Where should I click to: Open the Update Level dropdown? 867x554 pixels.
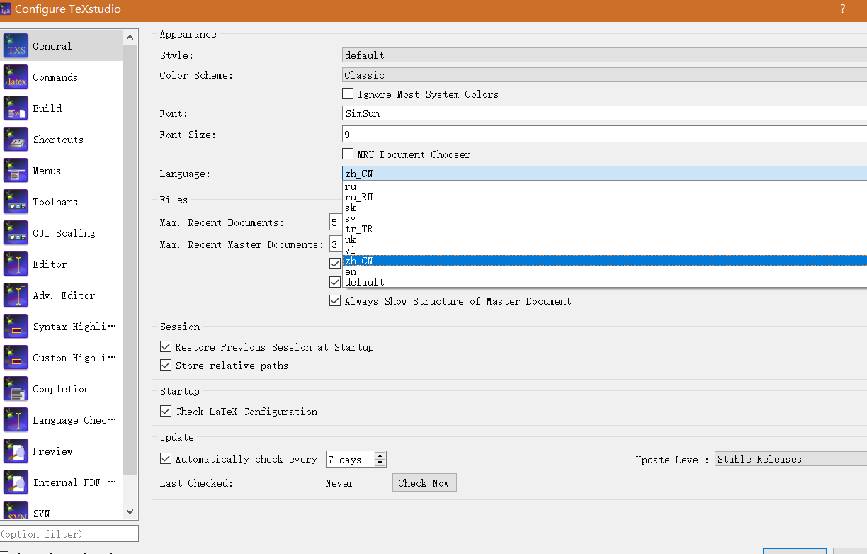click(790, 459)
